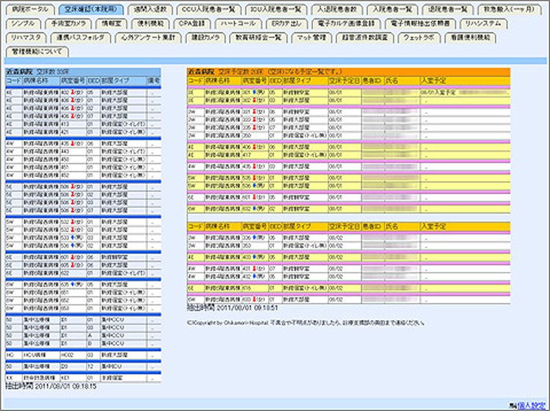The height and width of the screenshot is (411, 550).
Task: Open the ウェットラボ tab
Action: click(x=419, y=38)
